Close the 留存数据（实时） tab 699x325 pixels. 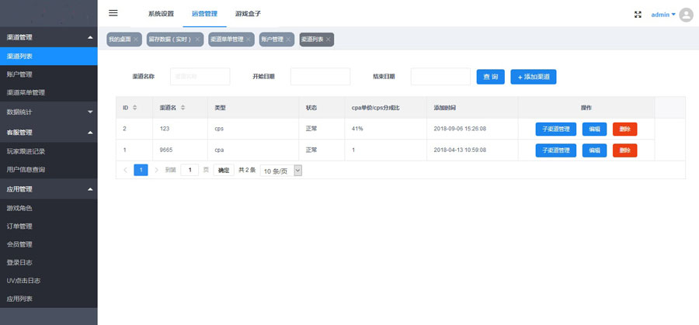197,39
